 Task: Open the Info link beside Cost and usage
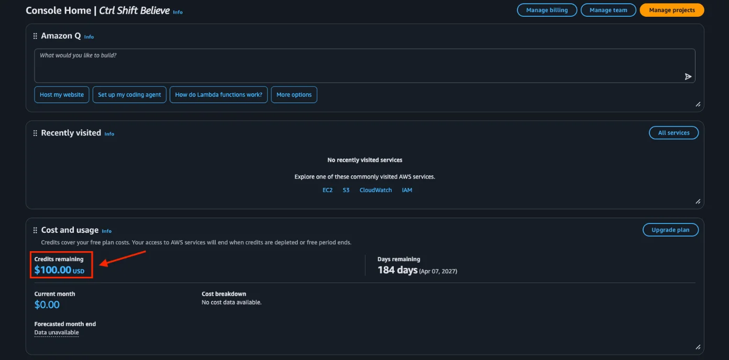coord(106,231)
